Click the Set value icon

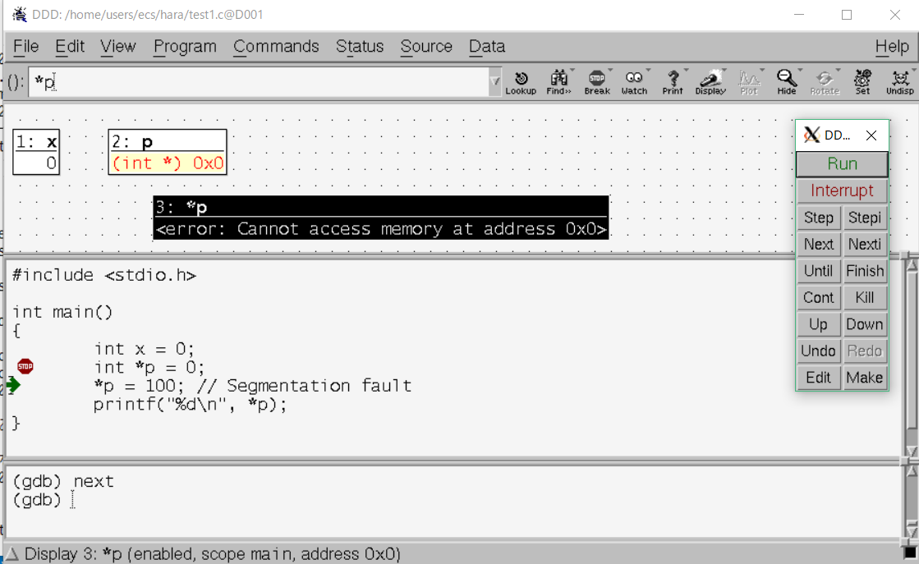[862, 82]
